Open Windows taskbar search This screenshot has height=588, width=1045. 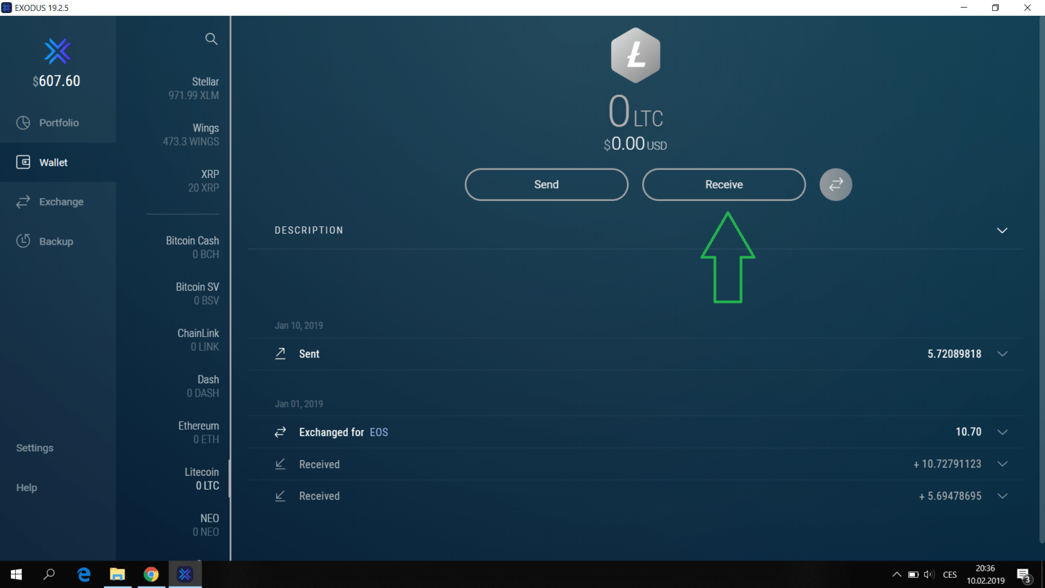point(49,574)
